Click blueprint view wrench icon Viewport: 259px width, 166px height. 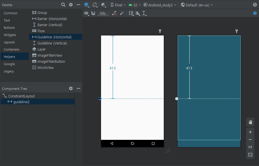(x=237, y=31)
